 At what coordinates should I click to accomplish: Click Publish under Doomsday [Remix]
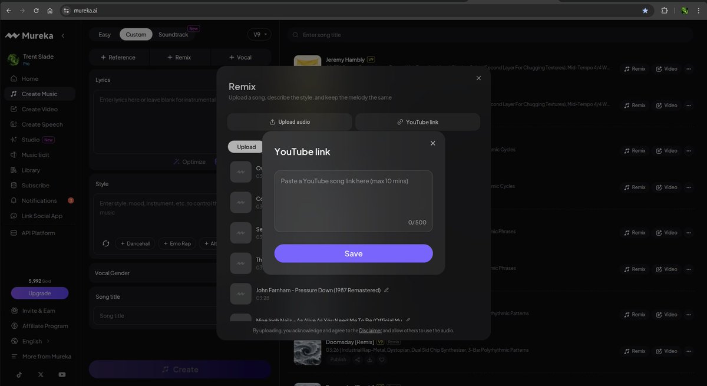[x=338, y=359]
